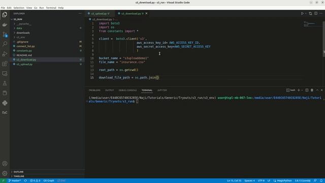Create a new terminal with plus icon
325x183 pixels.
tap(299, 90)
